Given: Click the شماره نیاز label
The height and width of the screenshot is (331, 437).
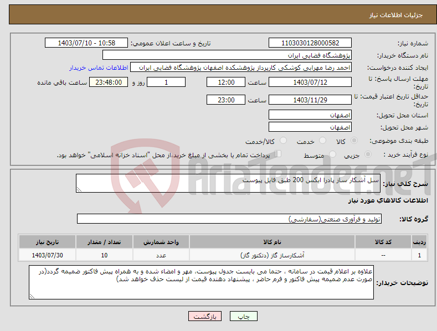Looking at the screenshot, I should [413, 44].
